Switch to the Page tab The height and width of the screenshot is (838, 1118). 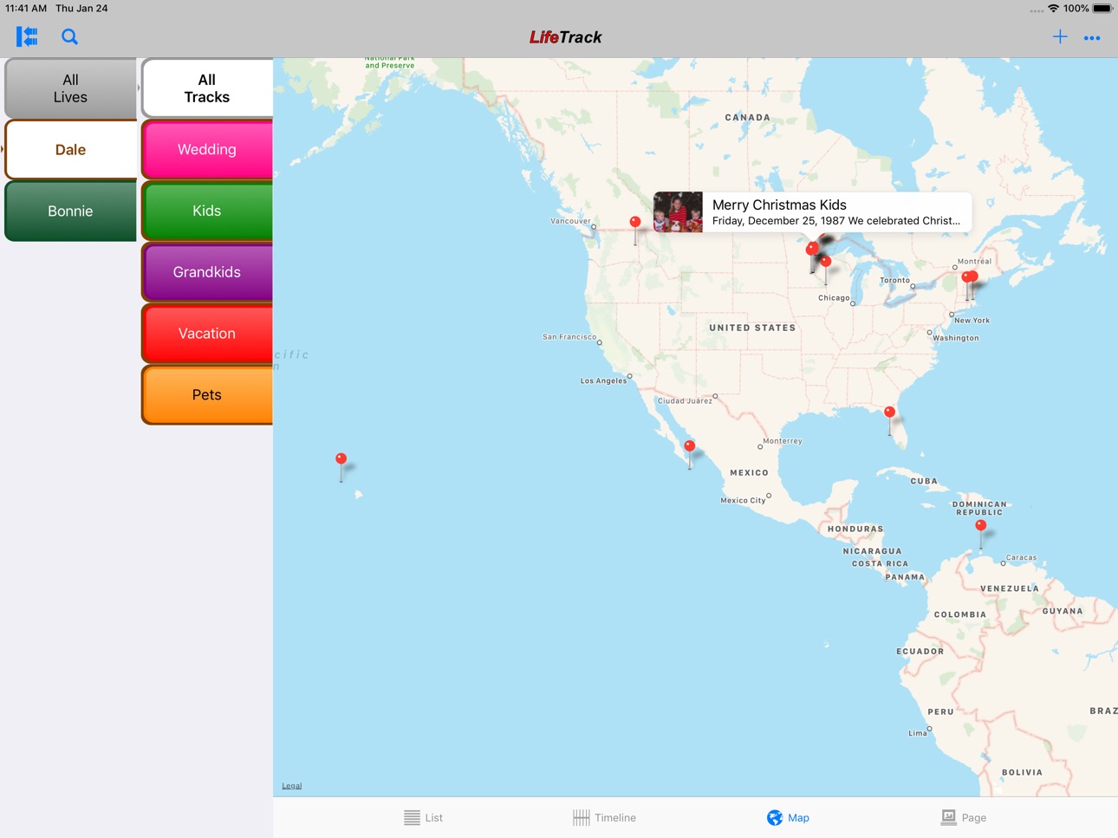click(964, 817)
